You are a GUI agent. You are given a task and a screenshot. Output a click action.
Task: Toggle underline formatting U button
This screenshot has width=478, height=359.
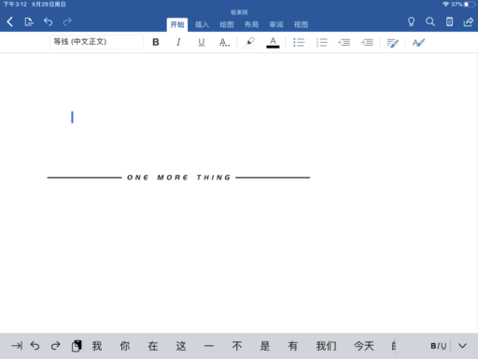coord(202,42)
